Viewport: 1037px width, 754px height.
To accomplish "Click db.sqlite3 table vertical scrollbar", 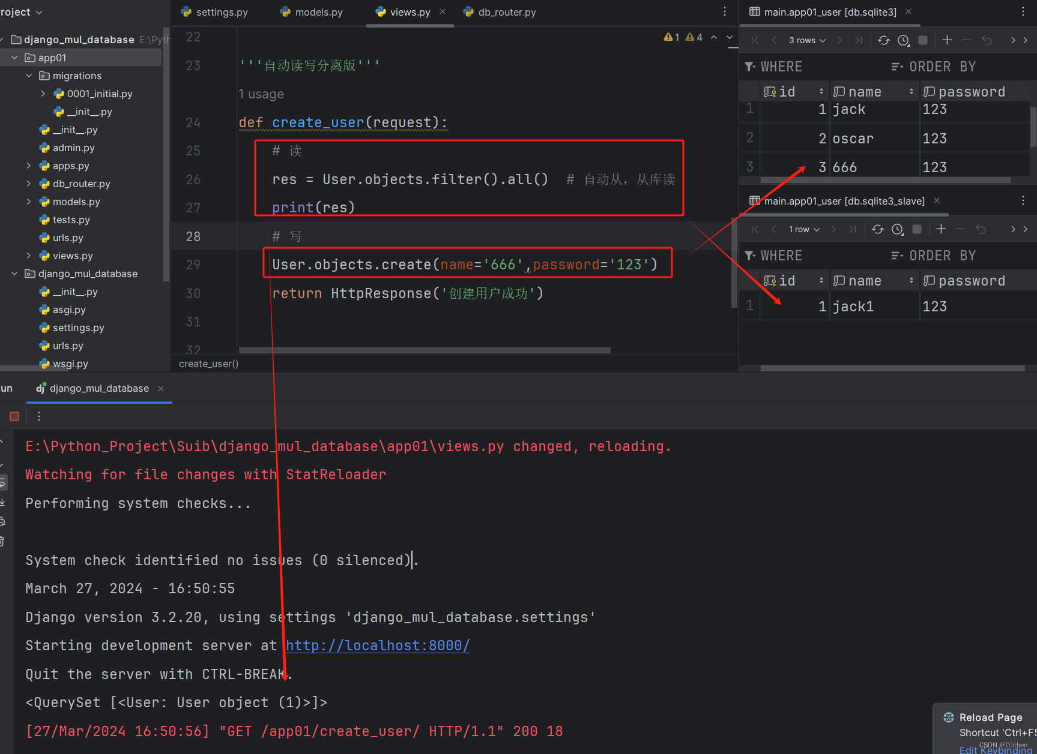I will click(x=1033, y=127).
